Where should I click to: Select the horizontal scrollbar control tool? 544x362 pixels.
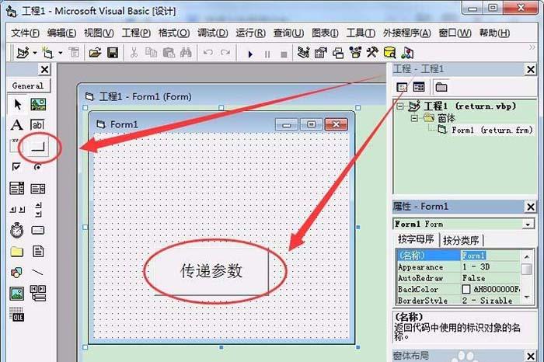(x=17, y=210)
